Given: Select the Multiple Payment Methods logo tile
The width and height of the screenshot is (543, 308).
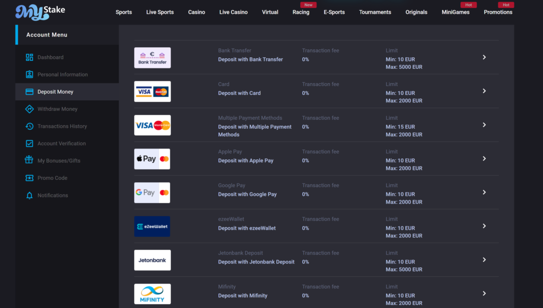Looking at the screenshot, I should tap(152, 125).
